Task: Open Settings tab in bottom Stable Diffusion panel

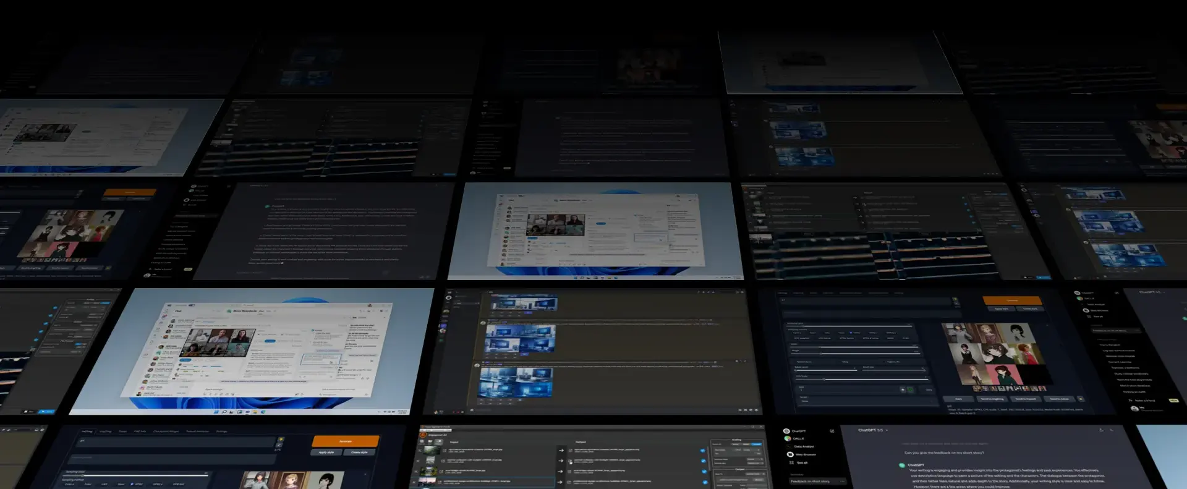Action: pyautogui.click(x=221, y=432)
